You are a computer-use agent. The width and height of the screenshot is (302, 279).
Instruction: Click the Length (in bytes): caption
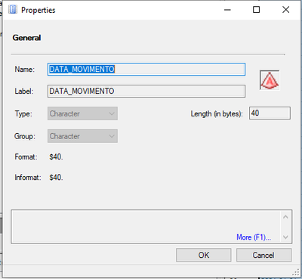pos(217,114)
